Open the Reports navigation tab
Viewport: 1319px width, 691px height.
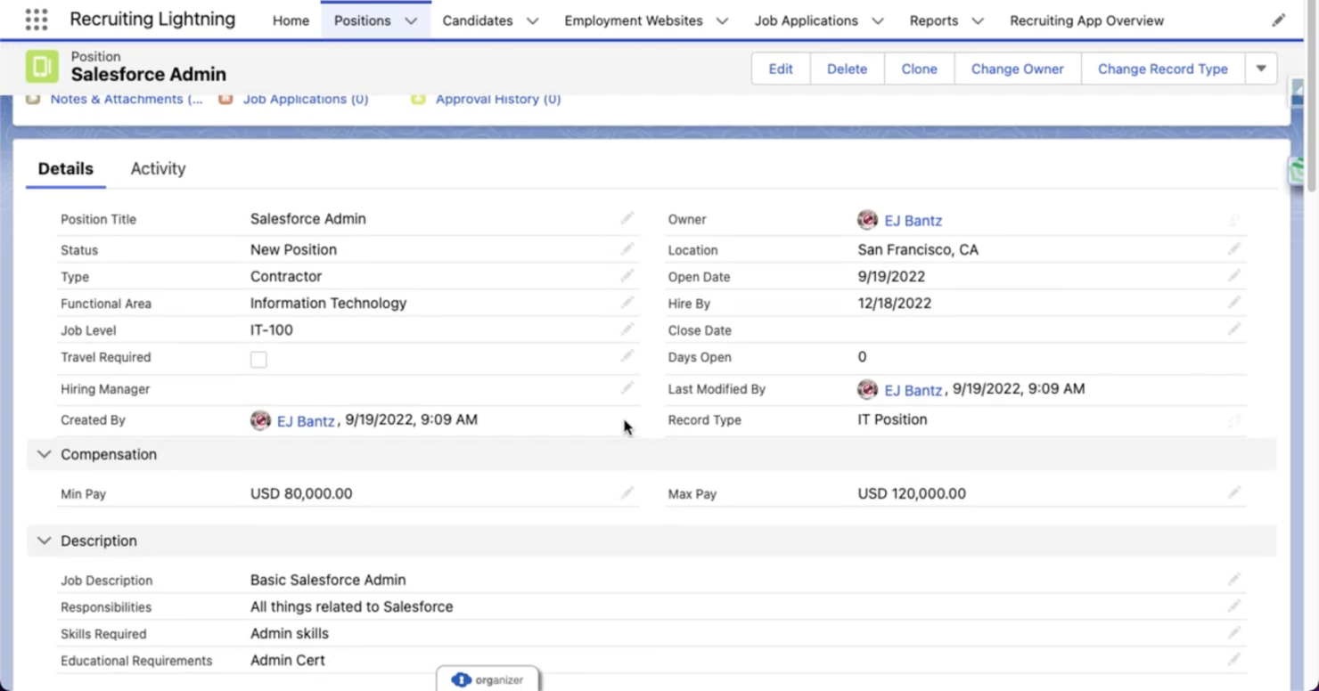click(x=933, y=20)
